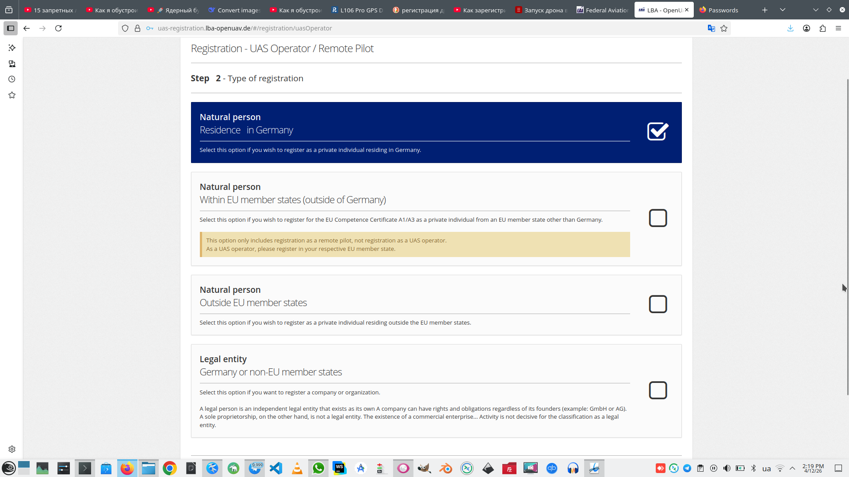Open the Firefox account icon
The width and height of the screenshot is (849, 477).
(x=807, y=28)
